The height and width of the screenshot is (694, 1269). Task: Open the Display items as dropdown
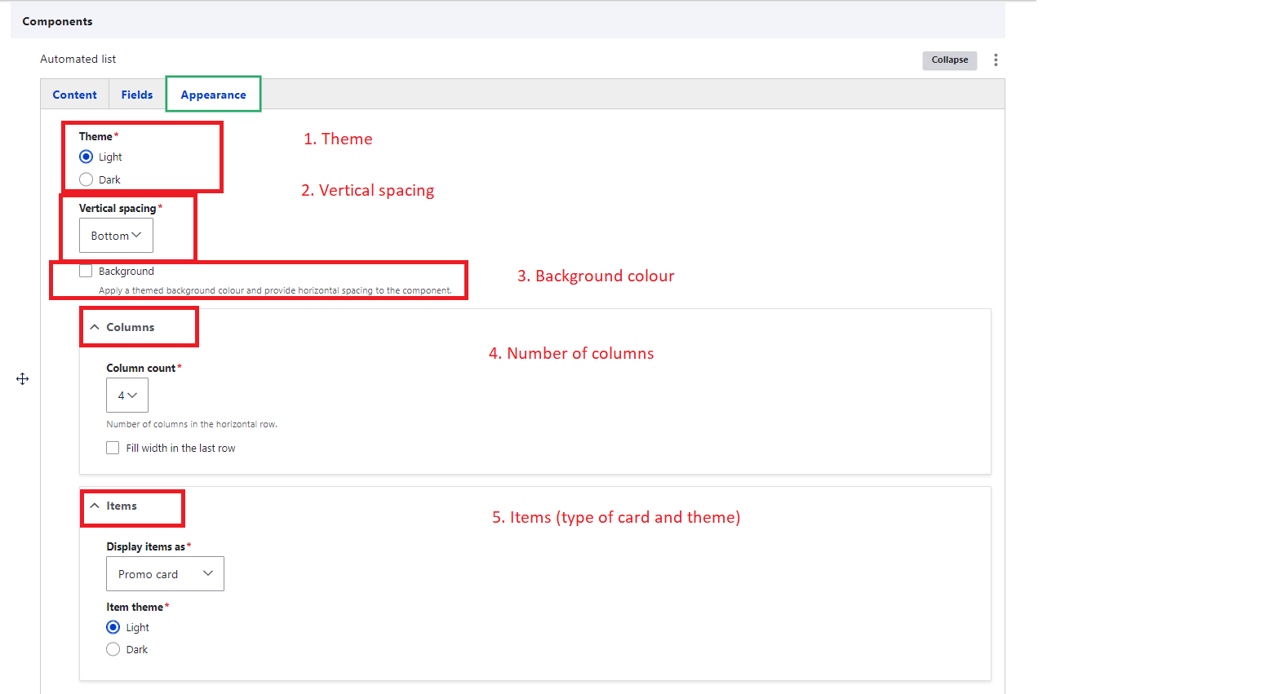click(165, 574)
